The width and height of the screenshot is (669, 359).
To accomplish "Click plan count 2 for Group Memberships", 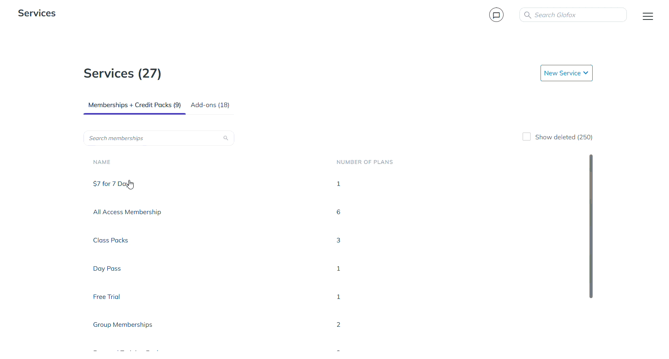I will [x=338, y=325].
